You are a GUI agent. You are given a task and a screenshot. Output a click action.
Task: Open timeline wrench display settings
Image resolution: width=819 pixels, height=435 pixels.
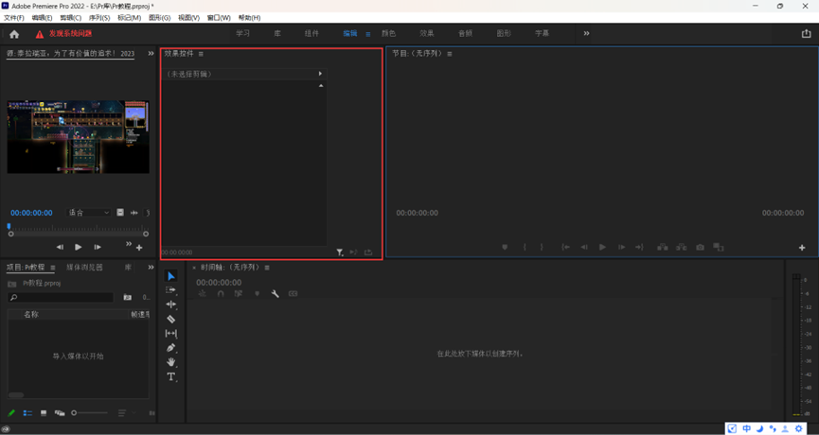coord(275,294)
